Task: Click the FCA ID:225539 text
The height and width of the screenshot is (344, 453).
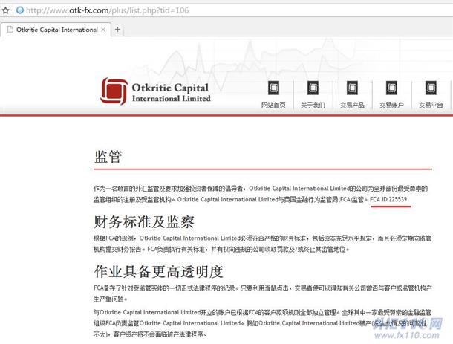Action: point(388,199)
